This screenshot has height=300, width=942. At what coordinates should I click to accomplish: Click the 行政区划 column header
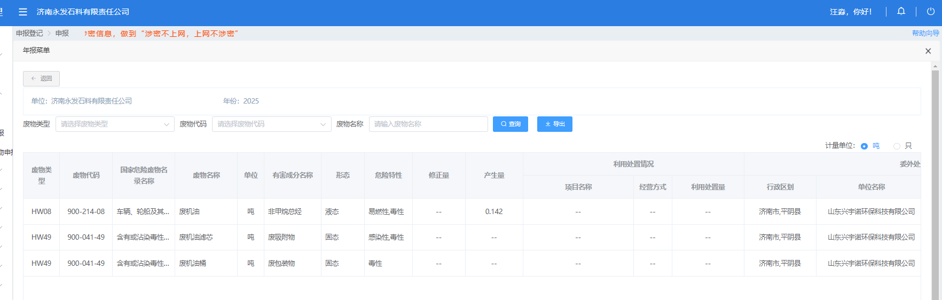780,187
